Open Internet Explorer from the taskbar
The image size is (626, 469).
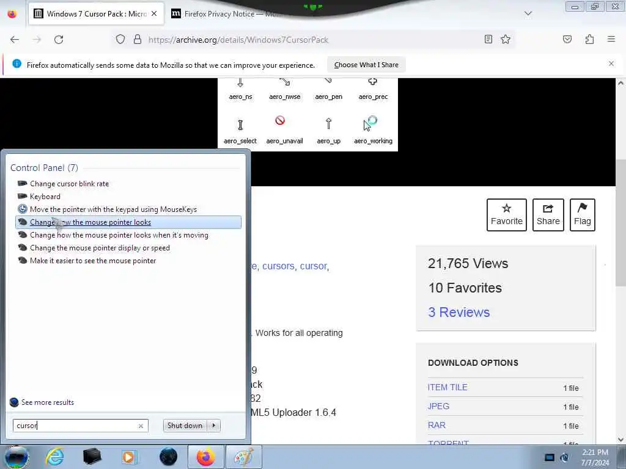(54, 457)
